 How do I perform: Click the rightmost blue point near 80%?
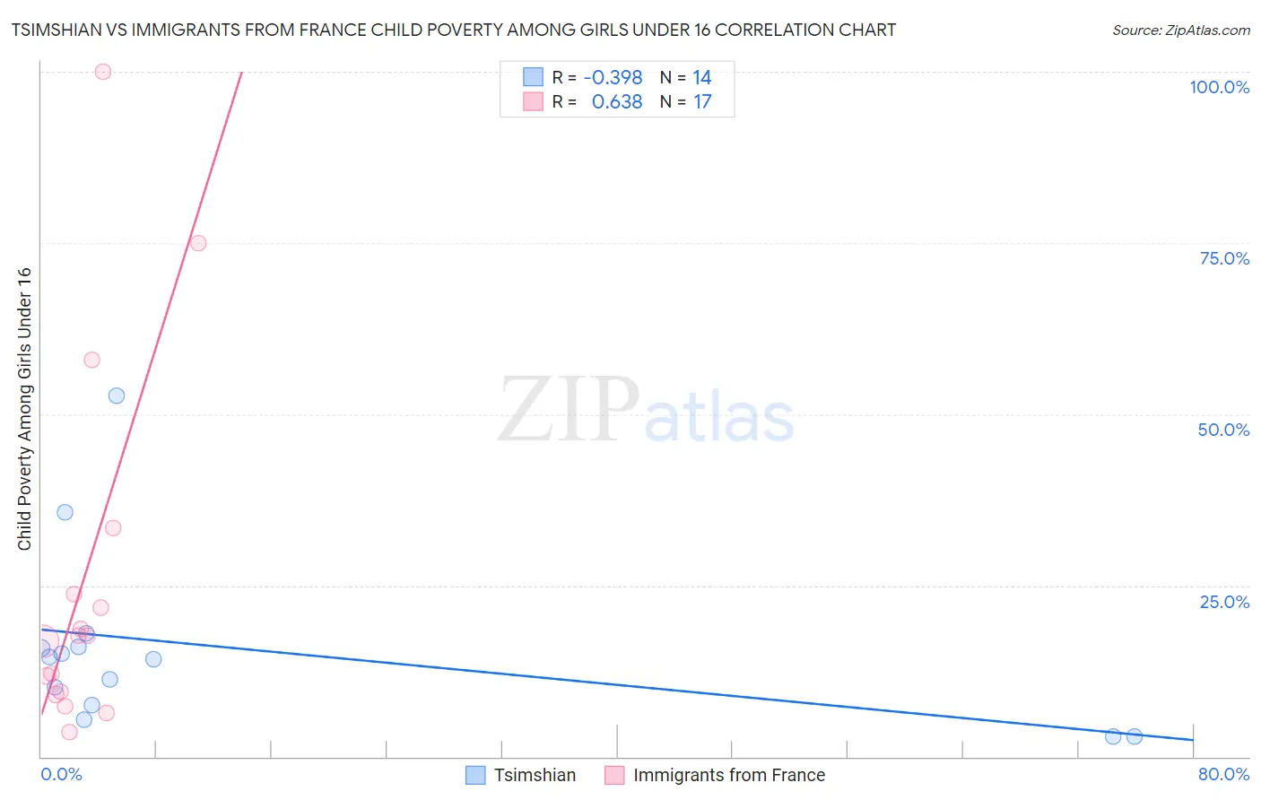[1135, 736]
